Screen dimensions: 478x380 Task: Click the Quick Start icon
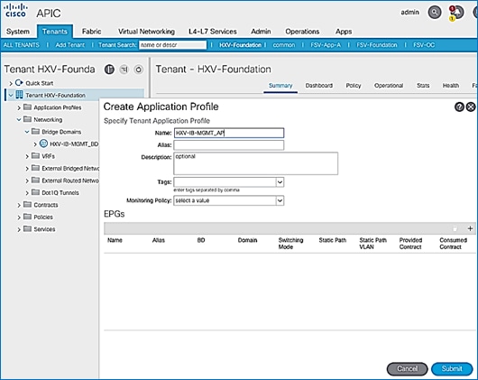[19, 83]
